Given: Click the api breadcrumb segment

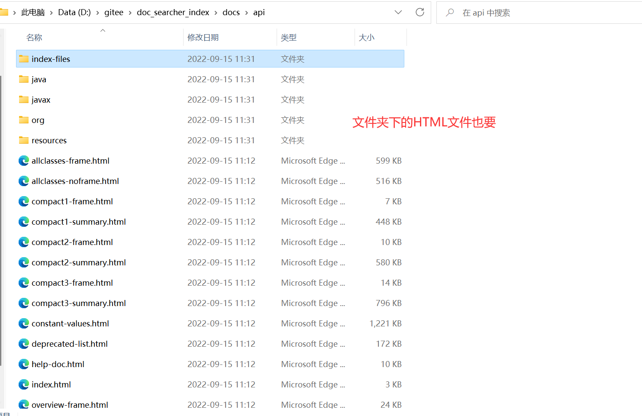Looking at the screenshot, I should (x=259, y=13).
